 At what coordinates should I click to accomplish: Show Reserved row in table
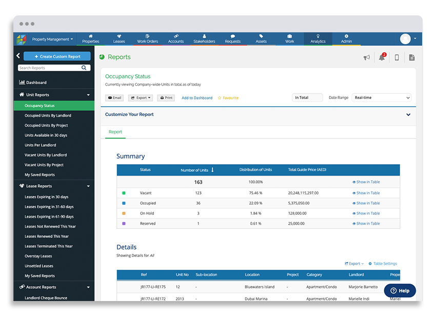click(x=366, y=223)
